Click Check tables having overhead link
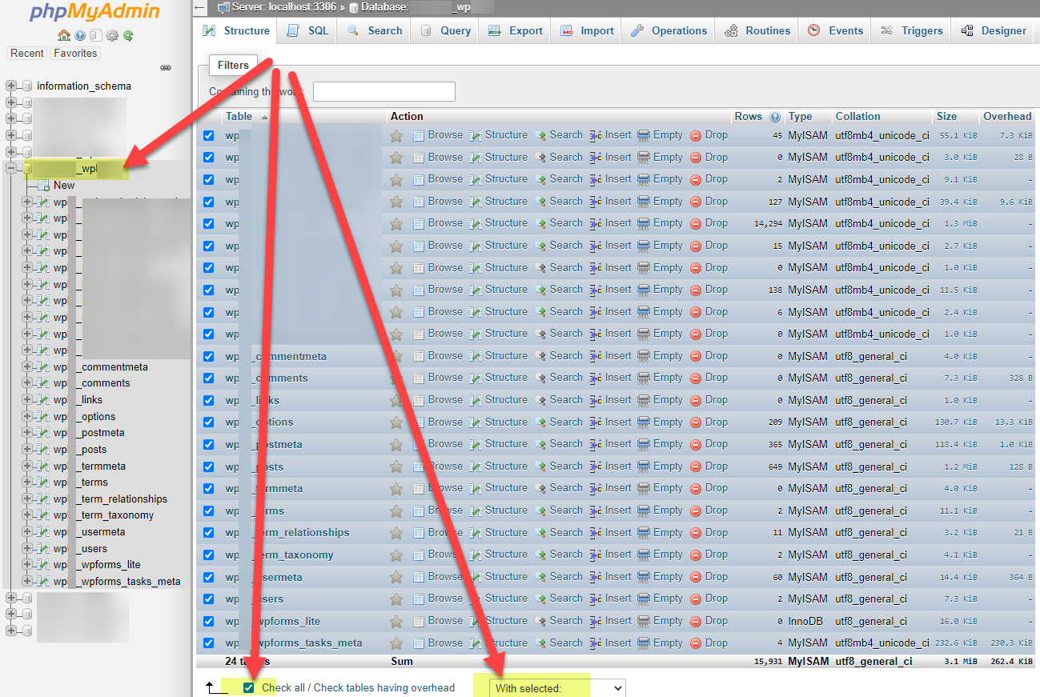The width and height of the screenshot is (1040, 697). coord(384,688)
